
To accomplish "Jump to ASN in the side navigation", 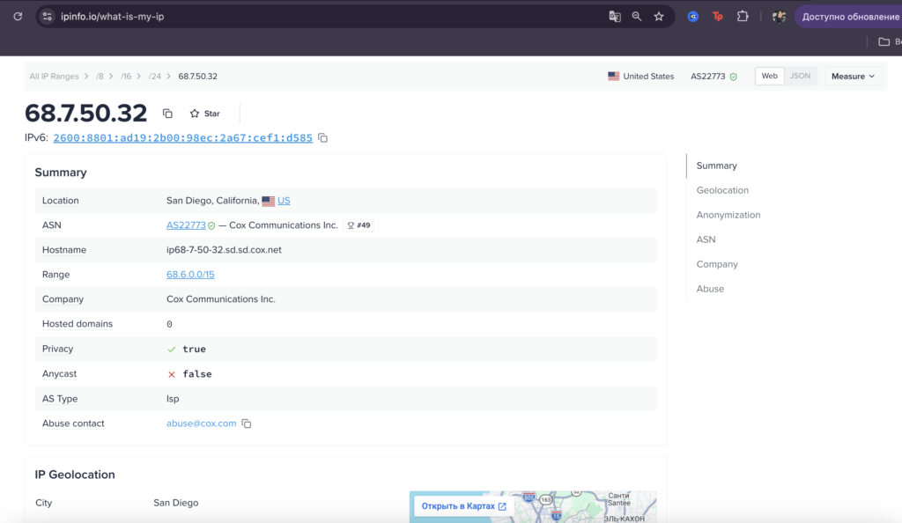I will (x=706, y=239).
